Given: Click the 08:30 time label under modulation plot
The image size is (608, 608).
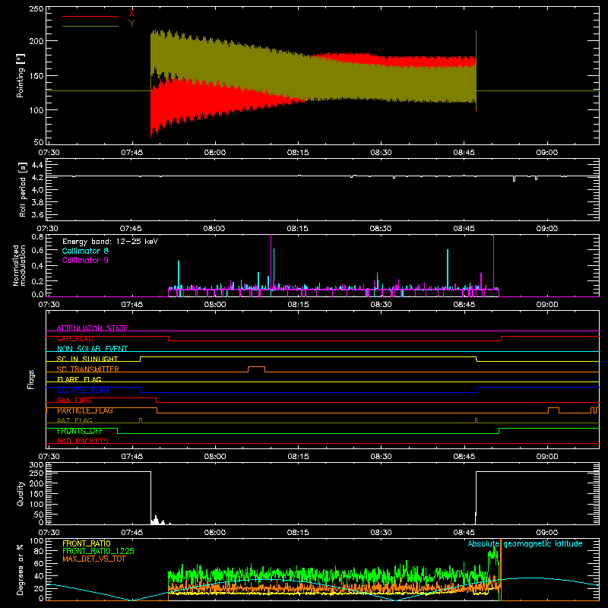Looking at the screenshot, I should tap(381, 305).
